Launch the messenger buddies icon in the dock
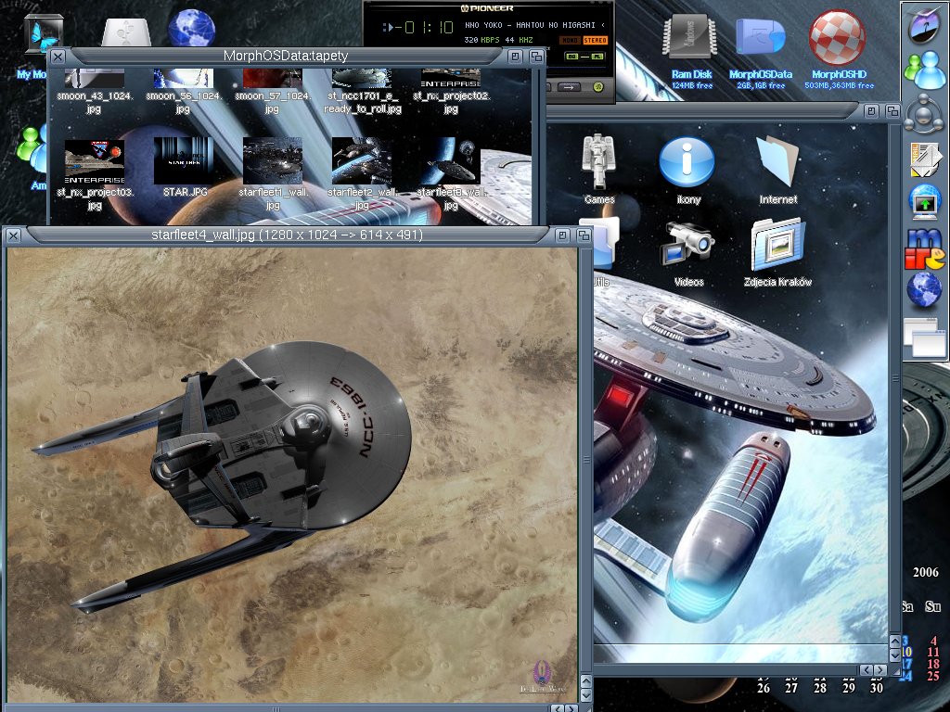 (x=925, y=70)
